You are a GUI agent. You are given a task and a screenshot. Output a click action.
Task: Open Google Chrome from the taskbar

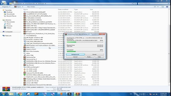(x=20, y=94)
